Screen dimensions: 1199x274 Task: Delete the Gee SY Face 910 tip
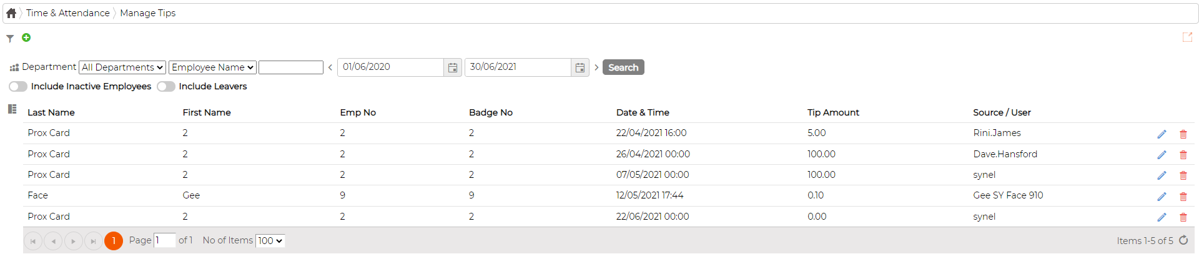(1183, 197)
